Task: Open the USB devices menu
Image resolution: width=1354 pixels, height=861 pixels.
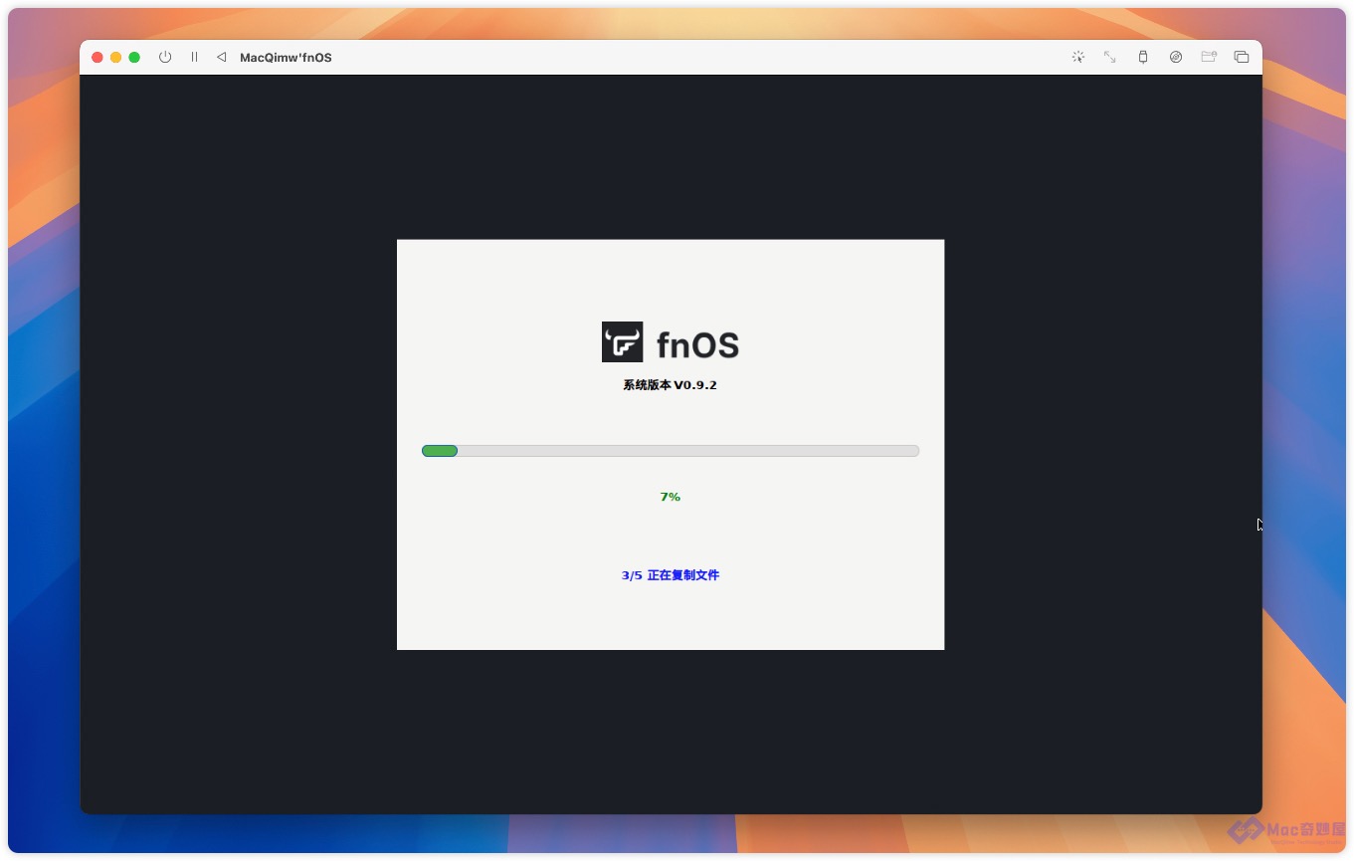Action: pos(1143,58)
